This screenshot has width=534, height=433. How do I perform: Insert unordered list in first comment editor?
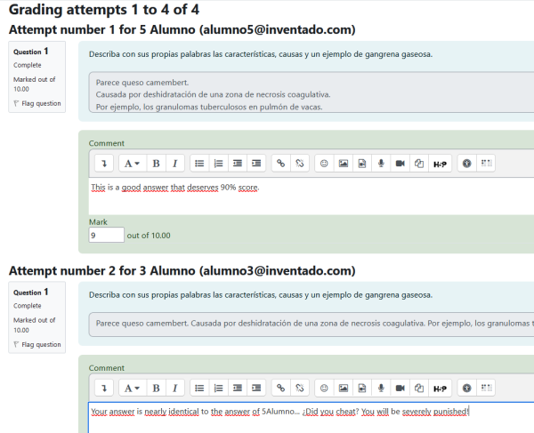pos(199,164)
